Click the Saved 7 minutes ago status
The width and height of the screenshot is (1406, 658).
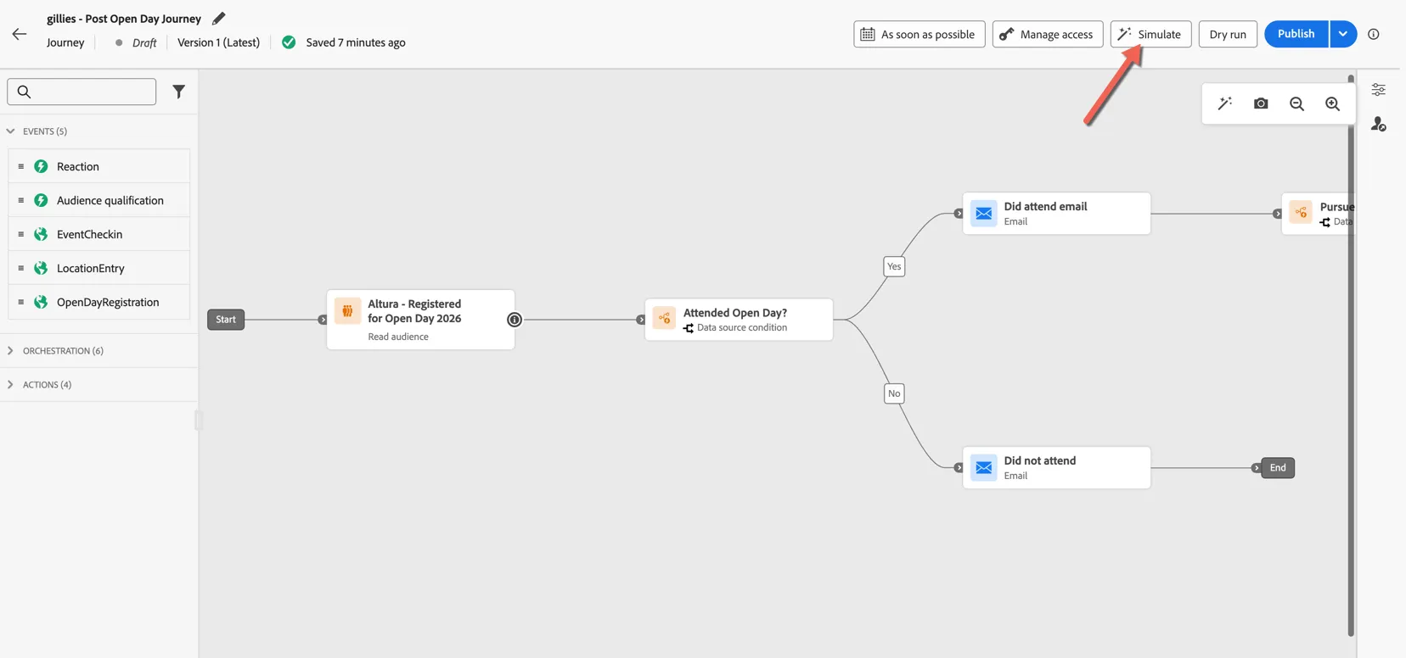tap(356, 42)
